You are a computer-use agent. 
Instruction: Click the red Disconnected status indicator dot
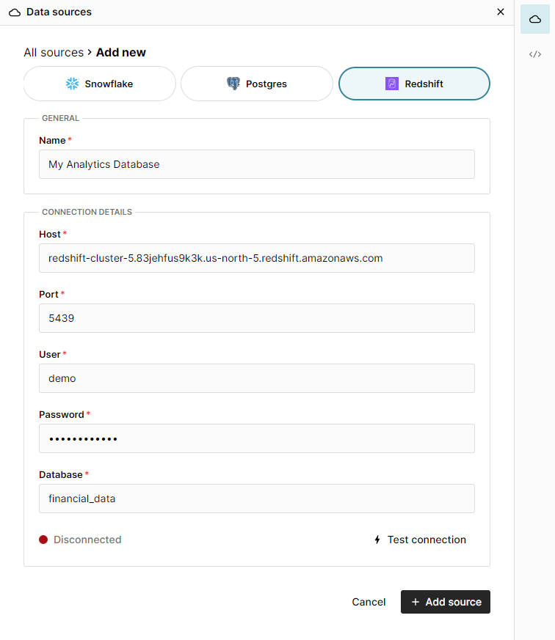(44, 540)
